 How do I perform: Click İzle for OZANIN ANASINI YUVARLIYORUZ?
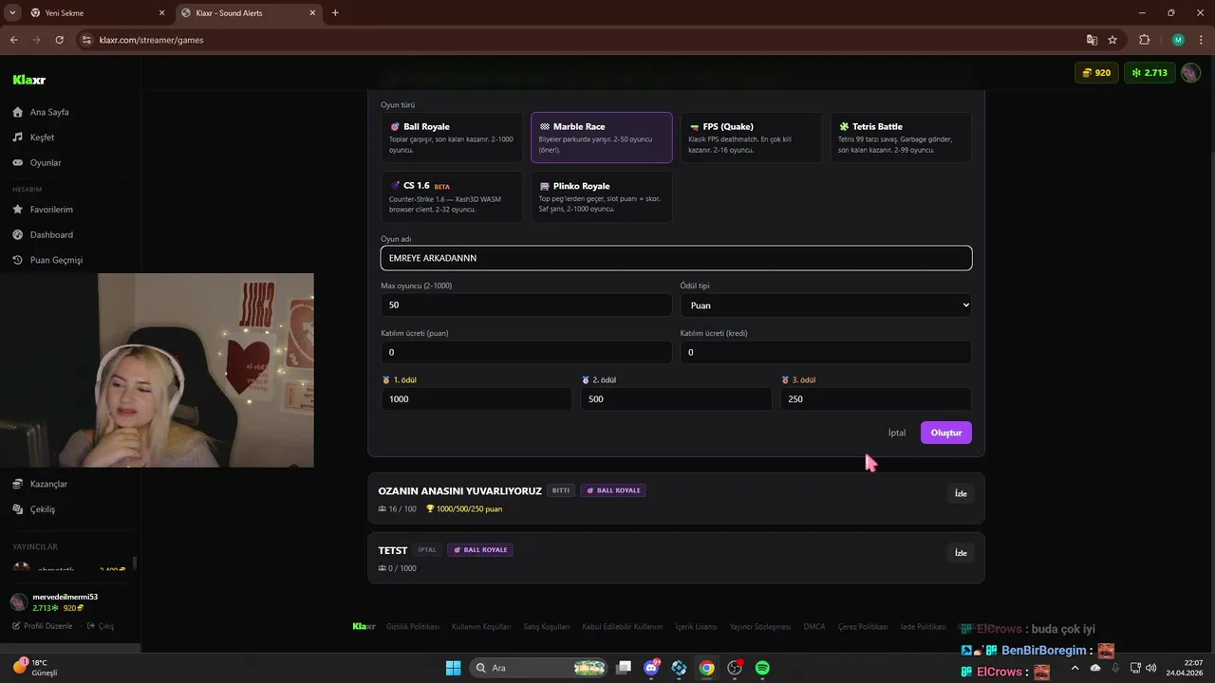point(961,493)
